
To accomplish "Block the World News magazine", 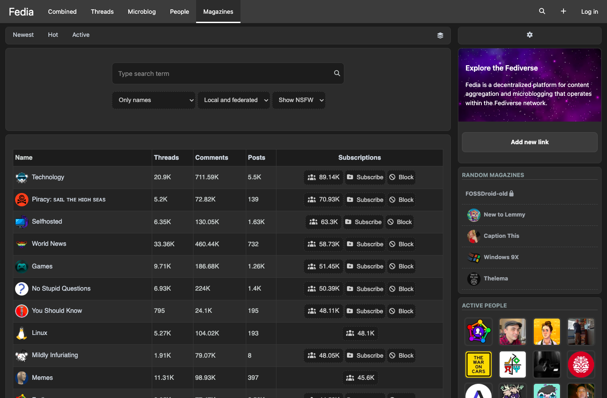I will (402, 244).
